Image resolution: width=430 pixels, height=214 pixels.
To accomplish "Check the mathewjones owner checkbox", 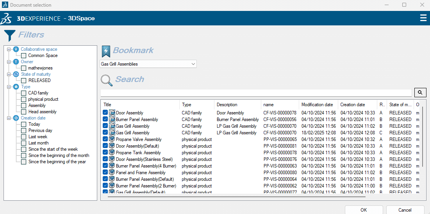I will tap(24, 68).
